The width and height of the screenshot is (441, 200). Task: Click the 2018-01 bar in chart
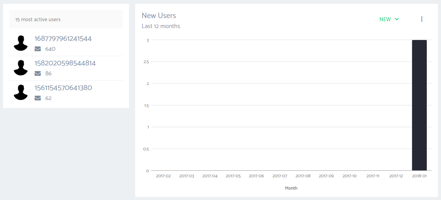[x=419, y=105]
